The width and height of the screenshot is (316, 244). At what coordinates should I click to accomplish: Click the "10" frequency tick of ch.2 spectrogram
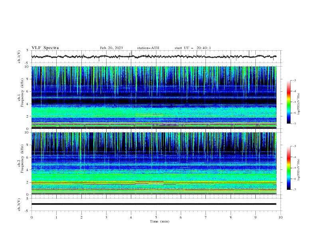click(28, 132)
